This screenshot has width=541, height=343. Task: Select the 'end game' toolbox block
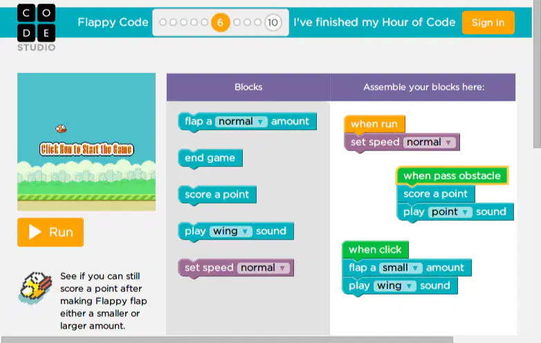tap(210, 158)
